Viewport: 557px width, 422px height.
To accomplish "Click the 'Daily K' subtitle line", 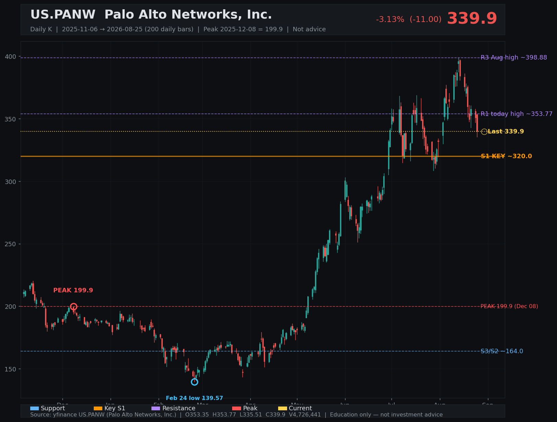I will pyautogui.click(x=178, y=29).
